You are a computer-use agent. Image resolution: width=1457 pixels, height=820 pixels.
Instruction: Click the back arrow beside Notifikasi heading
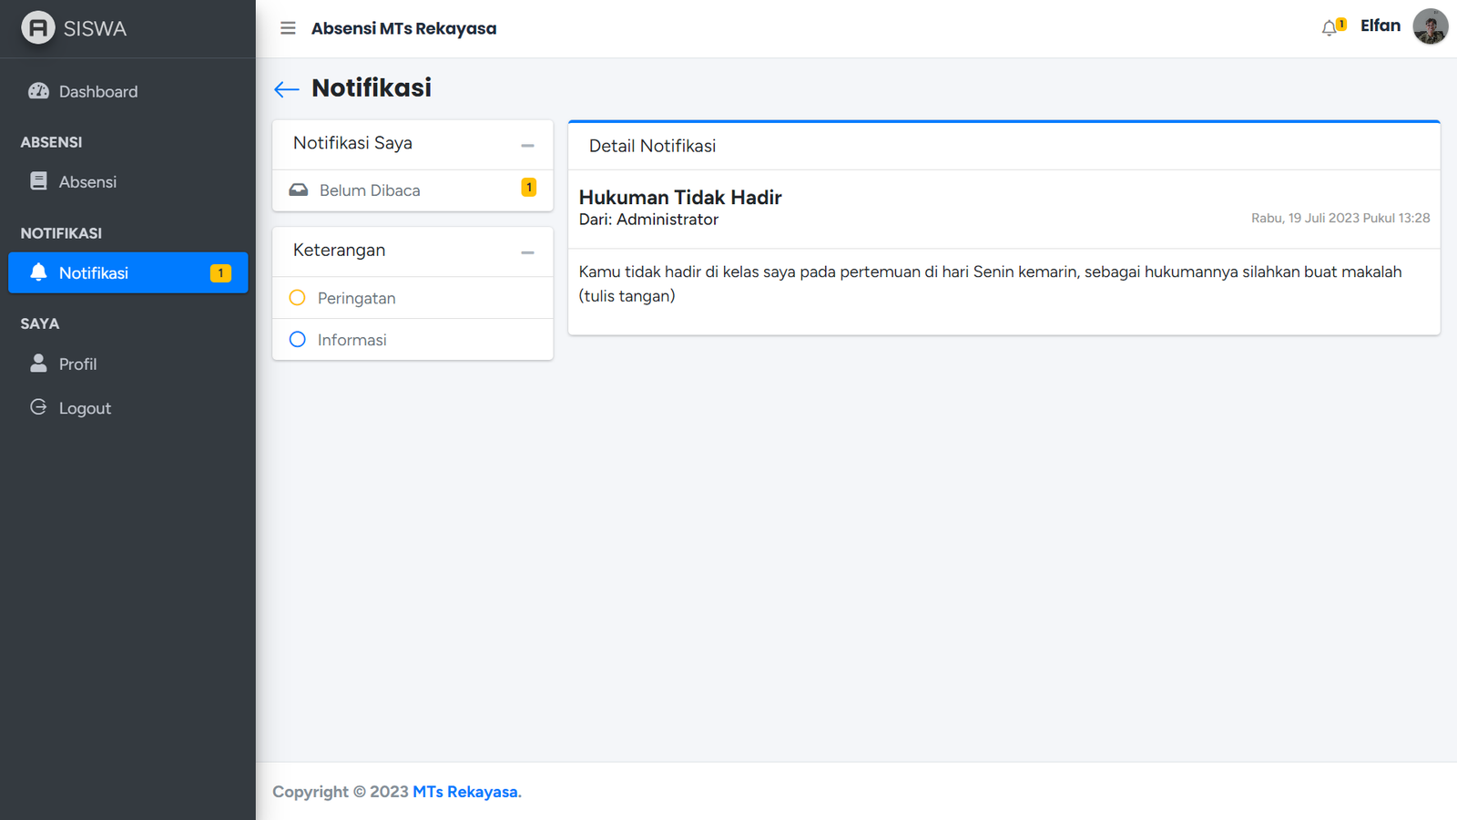click(x=287, y=89)
